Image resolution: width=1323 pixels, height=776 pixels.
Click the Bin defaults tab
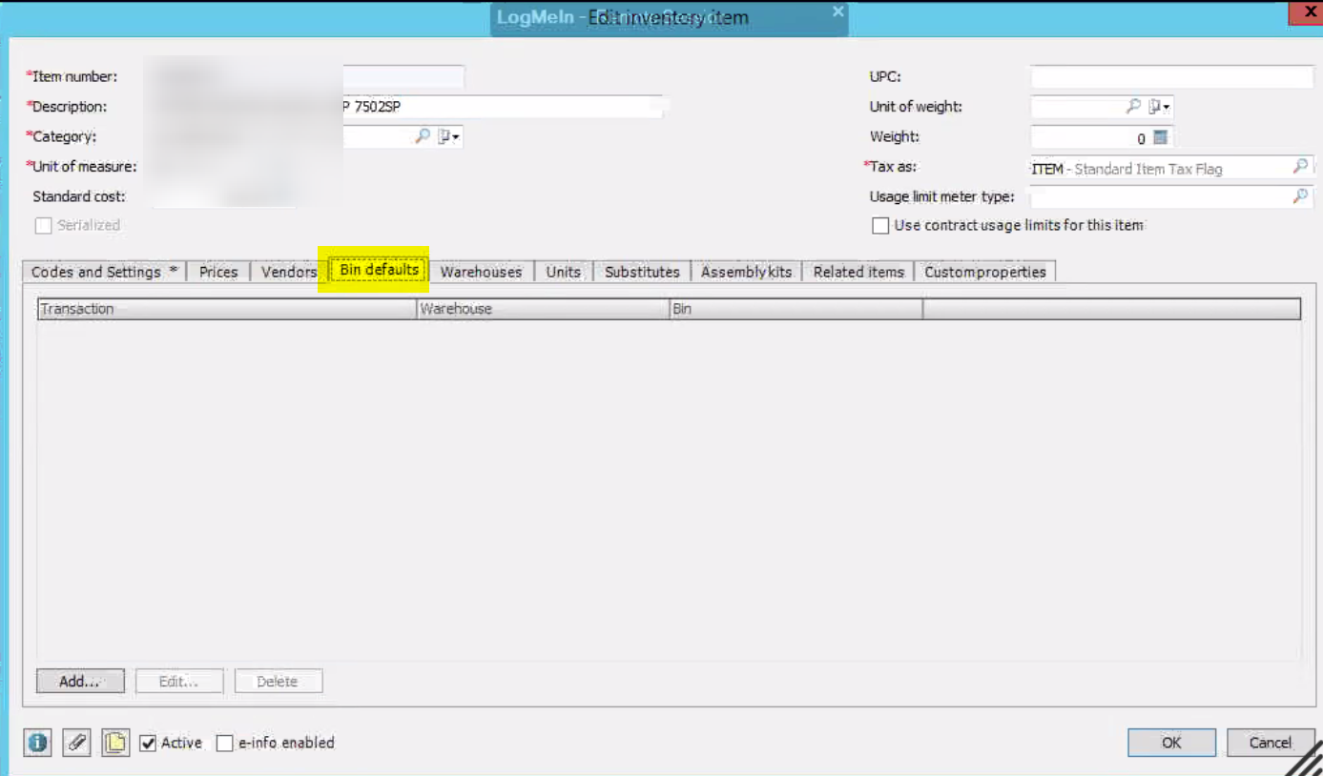click(x=380, y=270)
